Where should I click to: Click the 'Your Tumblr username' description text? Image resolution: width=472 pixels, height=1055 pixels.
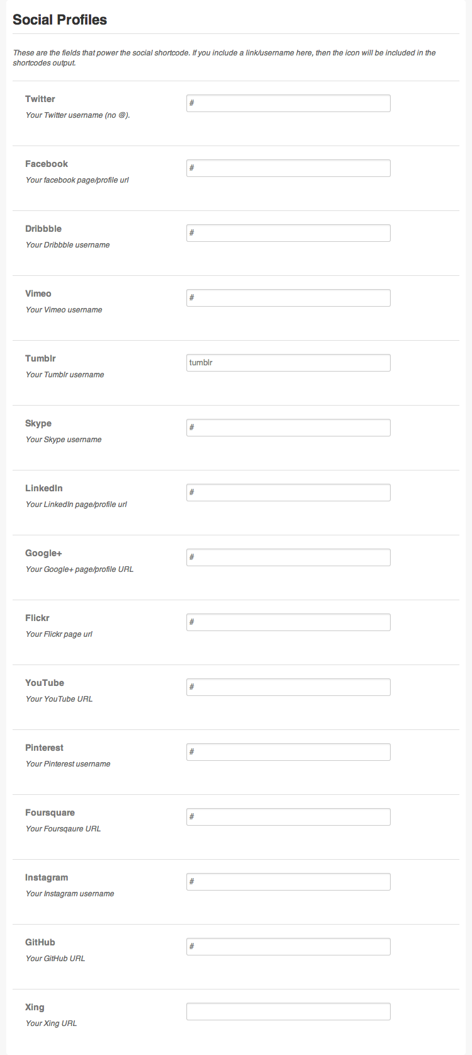(x=65, y=375)
